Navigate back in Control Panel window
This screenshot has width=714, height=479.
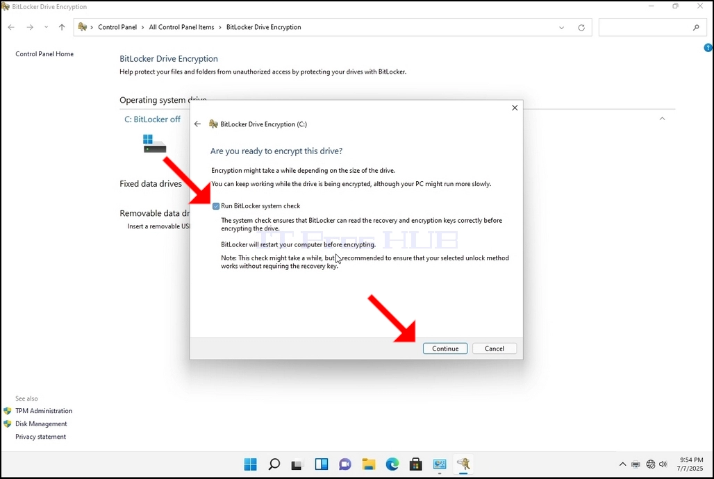(x=11, y=27)
